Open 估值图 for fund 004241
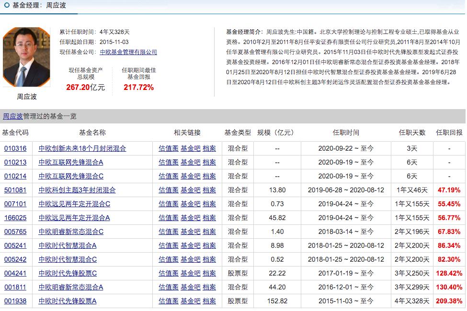The width and height of the screenshot is (467, 311). coord(169,273)
